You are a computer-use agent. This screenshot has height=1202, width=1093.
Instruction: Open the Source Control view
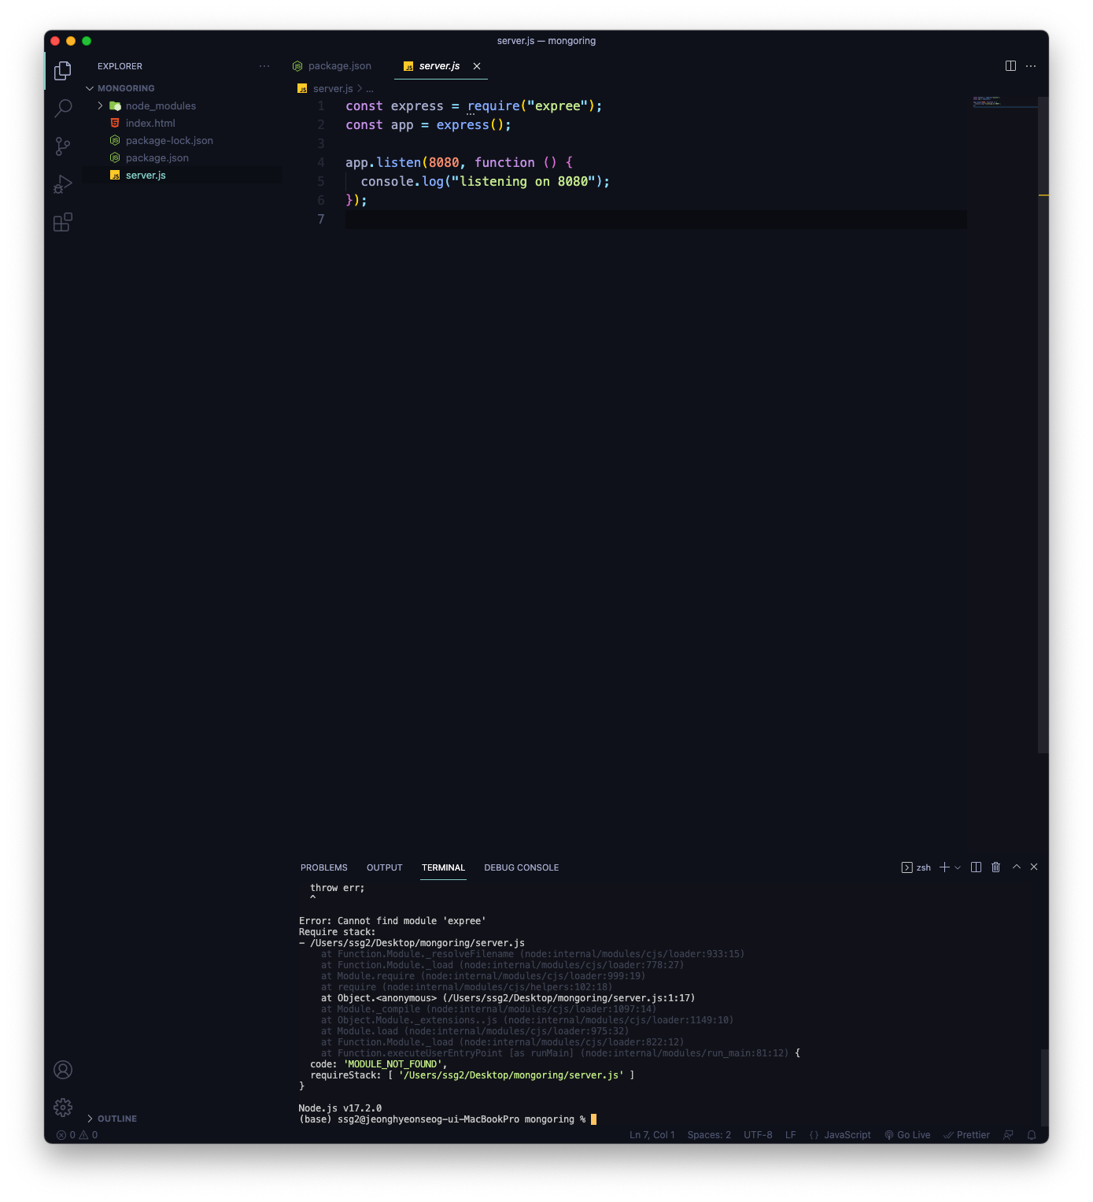point(63,146)
